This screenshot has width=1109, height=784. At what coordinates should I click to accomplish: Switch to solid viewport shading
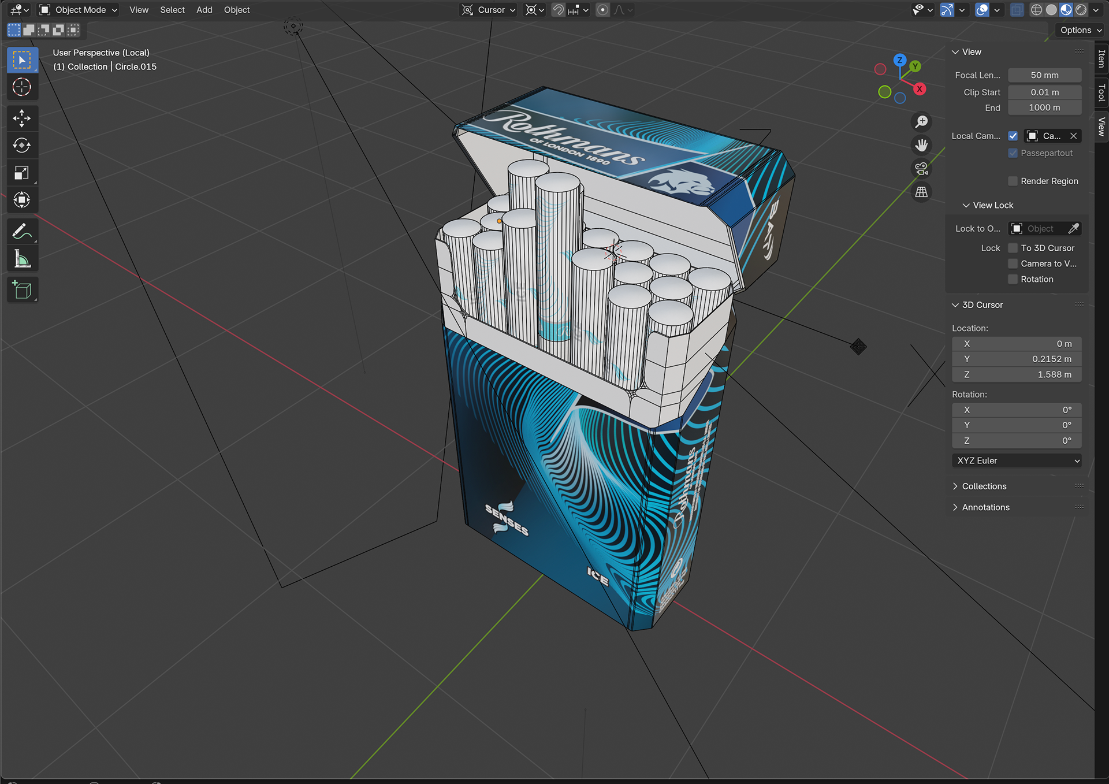[x=1051, y=10]
